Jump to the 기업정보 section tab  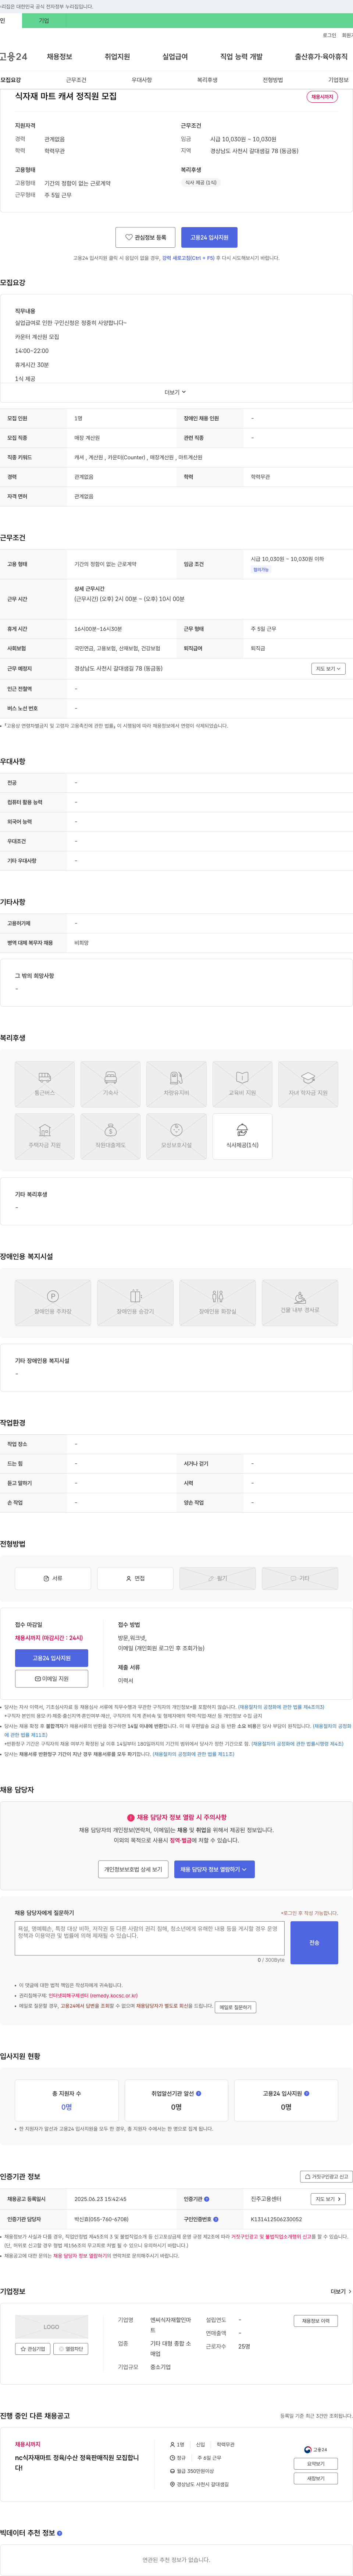[x=338, y=80]
